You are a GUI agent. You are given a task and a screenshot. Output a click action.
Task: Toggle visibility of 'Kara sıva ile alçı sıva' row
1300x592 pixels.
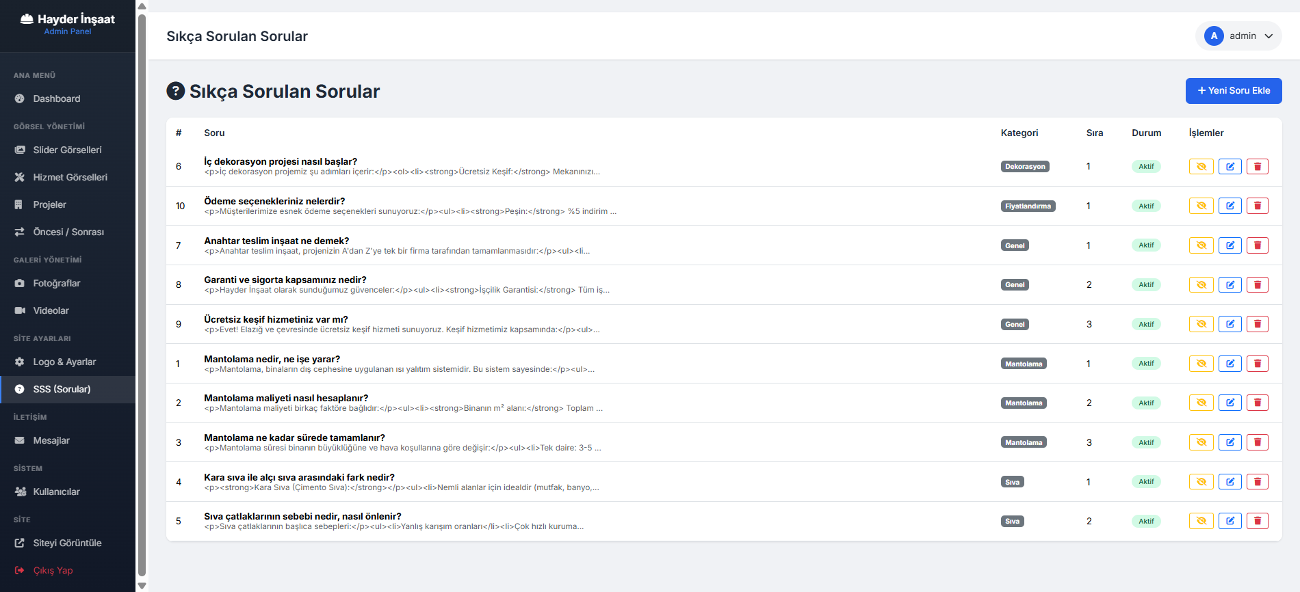pyautogui.click(x=1201, y=482)
